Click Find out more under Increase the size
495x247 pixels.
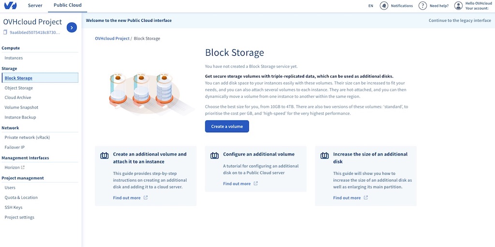coord(347,198)
